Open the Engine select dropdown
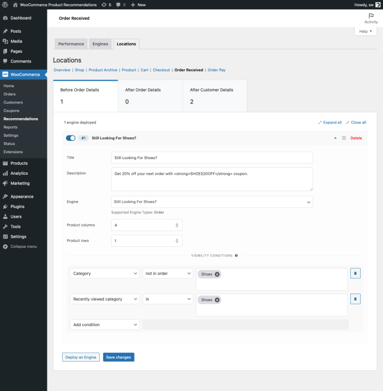Image resolution: width=383 pixels, height=391 pixels. 212,202
